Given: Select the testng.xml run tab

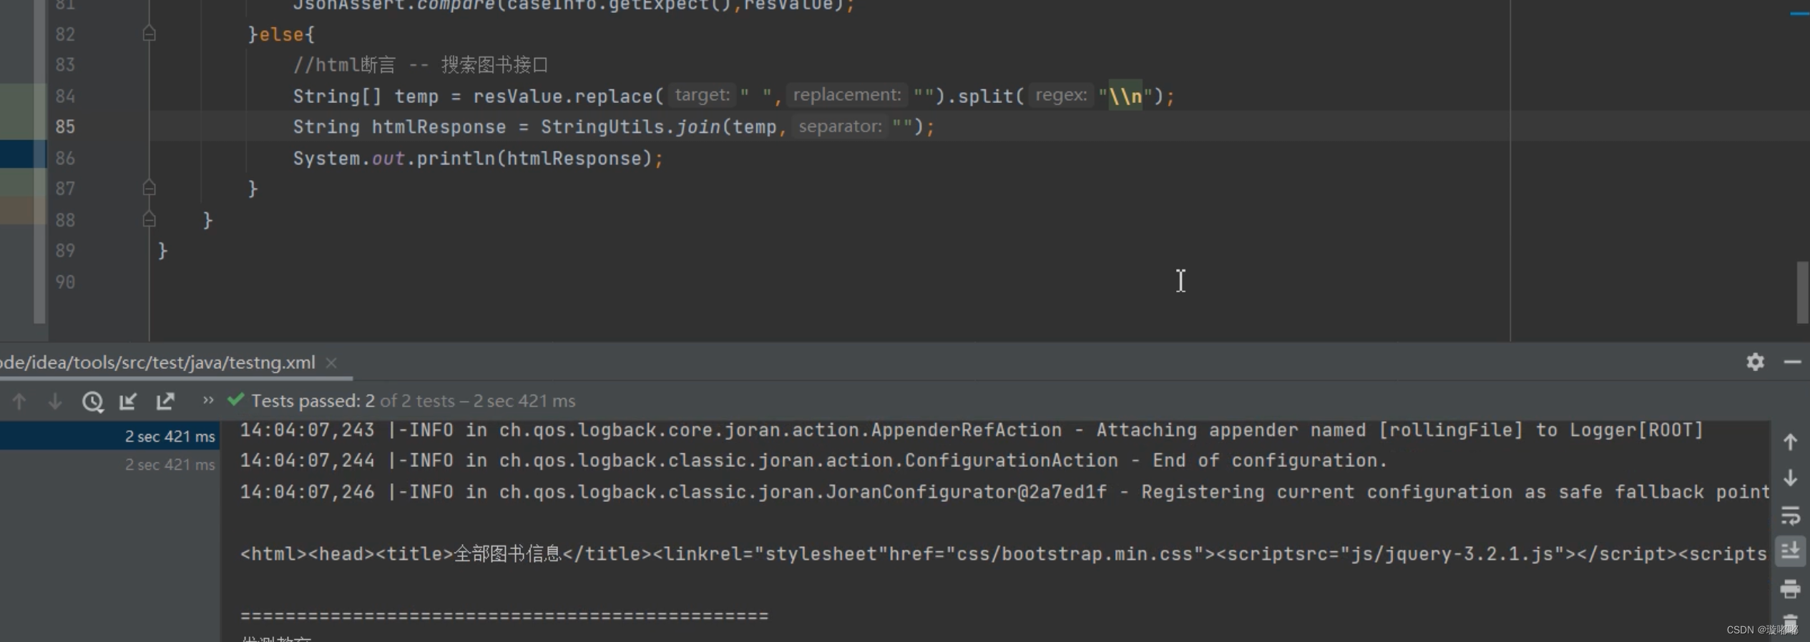Looking at the screenshot, I should tap(157, 362).
